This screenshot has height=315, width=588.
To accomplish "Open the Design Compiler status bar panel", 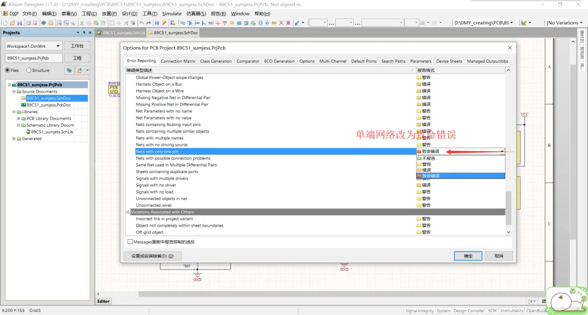I will pos(469,311).
